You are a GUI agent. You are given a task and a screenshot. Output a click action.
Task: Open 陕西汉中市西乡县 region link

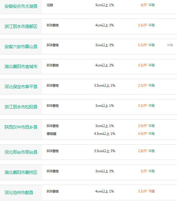(x=21, y=127)
